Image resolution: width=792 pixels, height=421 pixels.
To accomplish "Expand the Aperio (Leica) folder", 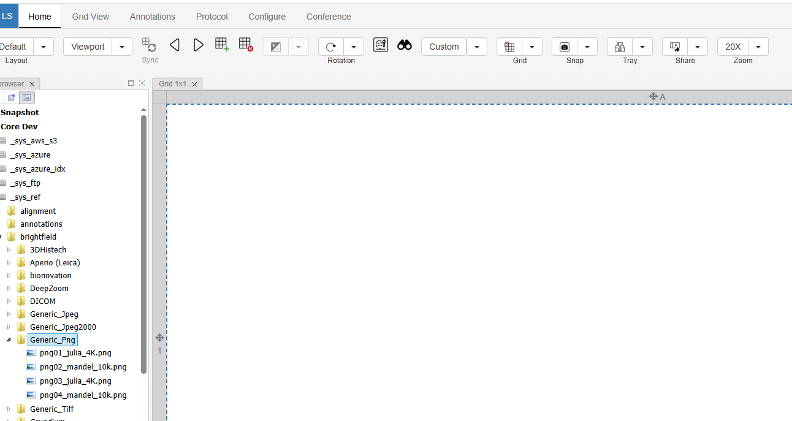I will pyautogui.click(x=9, y=263).
